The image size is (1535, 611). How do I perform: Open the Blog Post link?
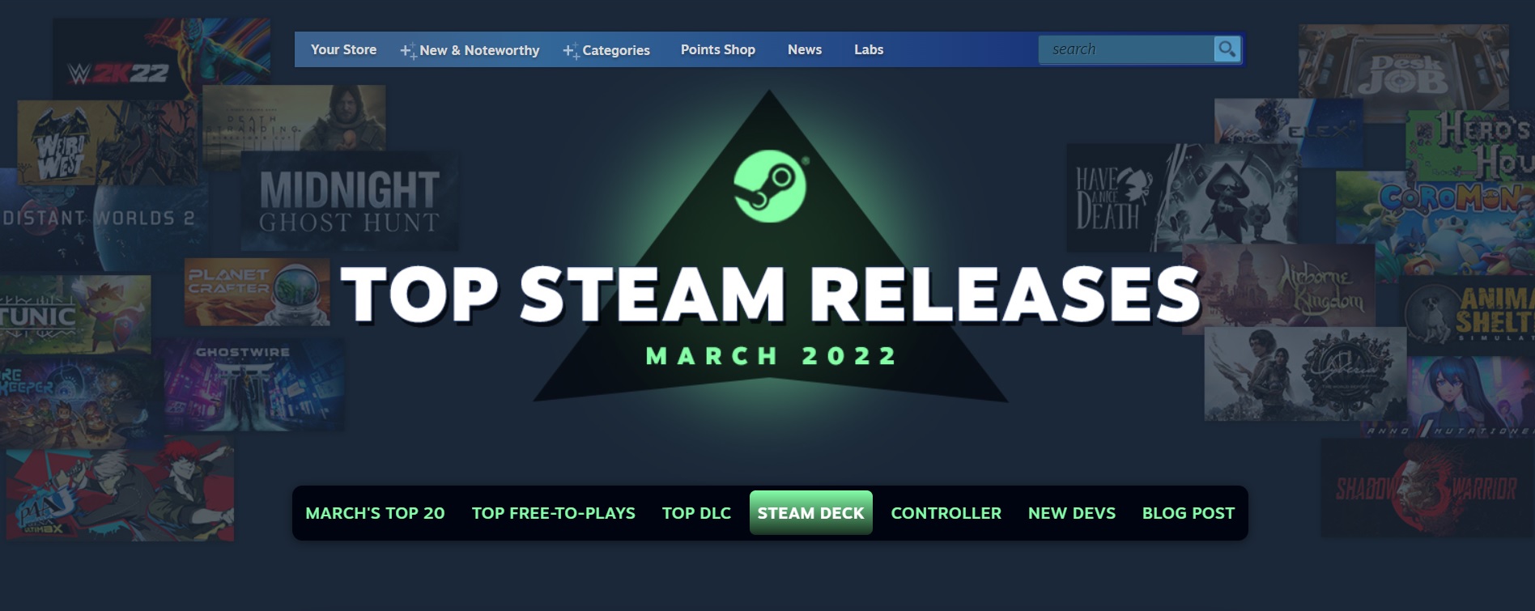(x=1188, y=513)
